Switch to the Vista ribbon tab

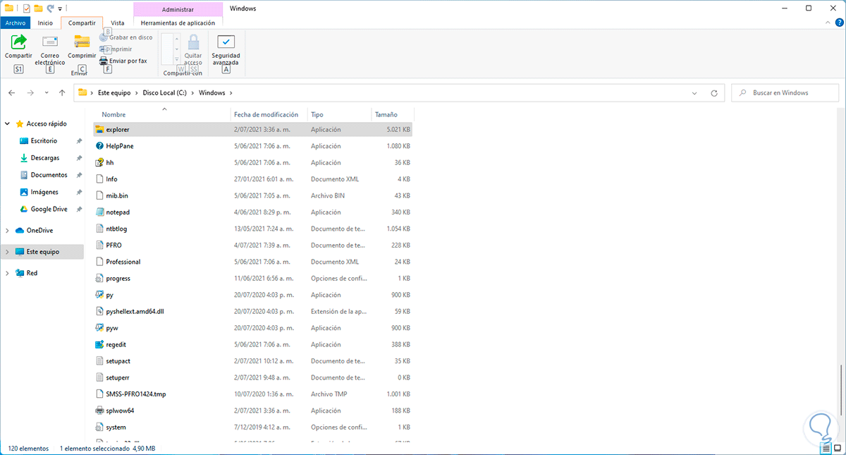click(x=118, y=23)
